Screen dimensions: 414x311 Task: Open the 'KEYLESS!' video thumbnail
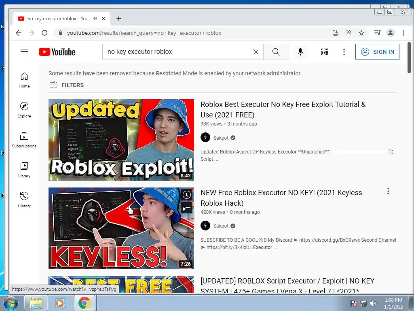(121, 228)
